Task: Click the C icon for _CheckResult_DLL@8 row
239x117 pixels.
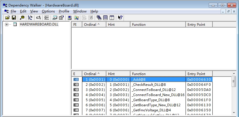Action: coord(76,84)
